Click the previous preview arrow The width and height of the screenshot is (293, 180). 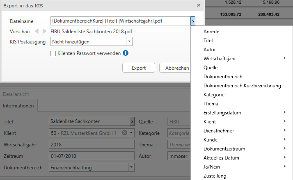point(37,31)
